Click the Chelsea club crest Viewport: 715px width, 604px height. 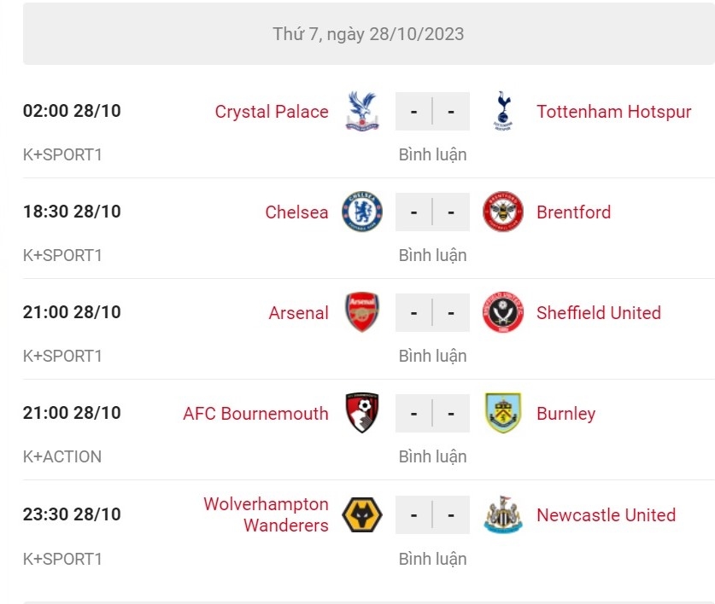pyautogui.click(x=362, y=212)
